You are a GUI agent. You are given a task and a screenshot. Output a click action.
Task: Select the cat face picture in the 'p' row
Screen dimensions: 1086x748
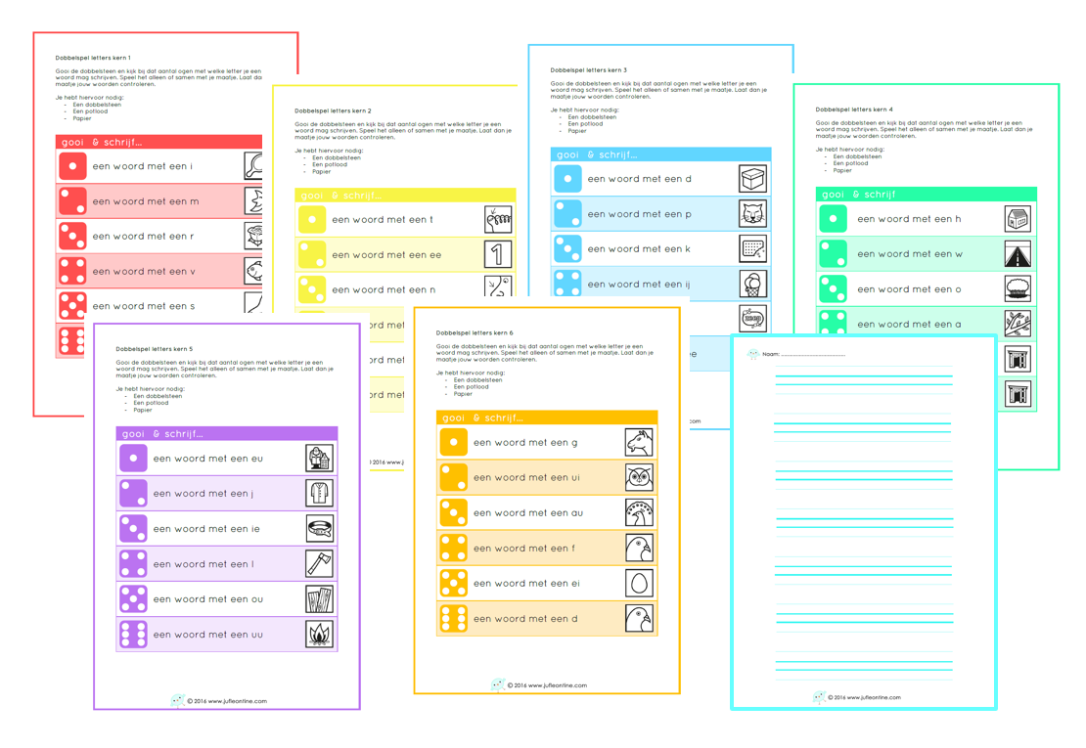pyautogui.click(x=752, y=214)
